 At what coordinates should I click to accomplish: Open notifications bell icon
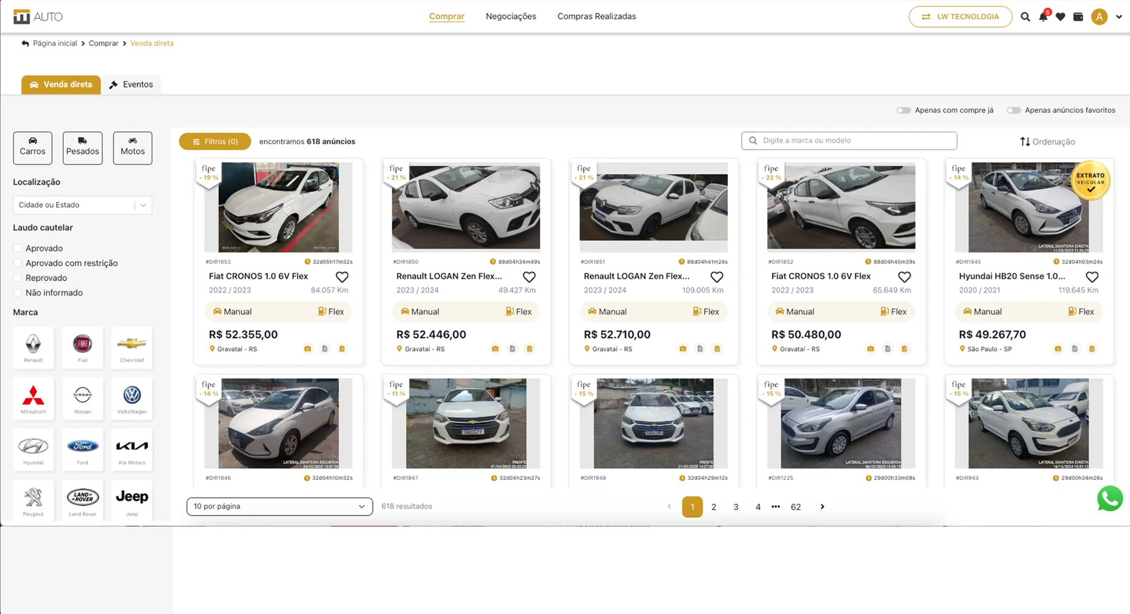click(1043, 17)
